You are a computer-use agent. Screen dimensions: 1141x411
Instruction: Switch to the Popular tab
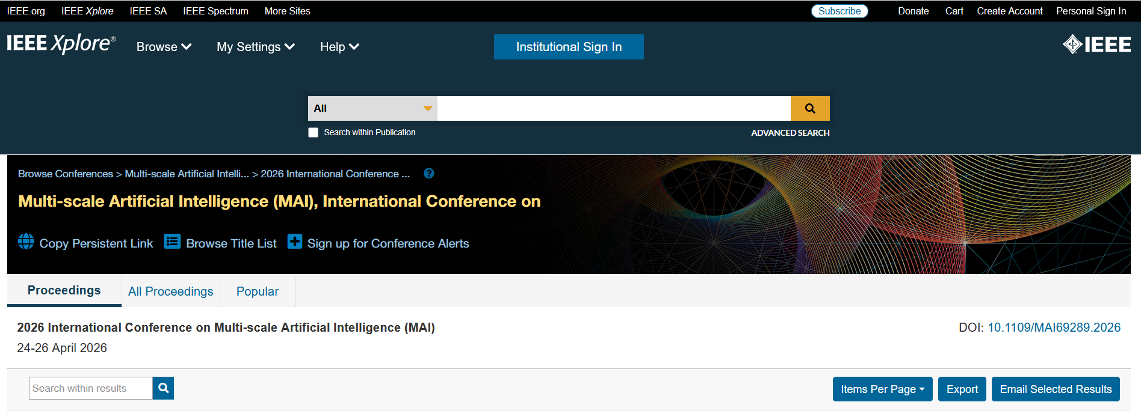(258, 291)
